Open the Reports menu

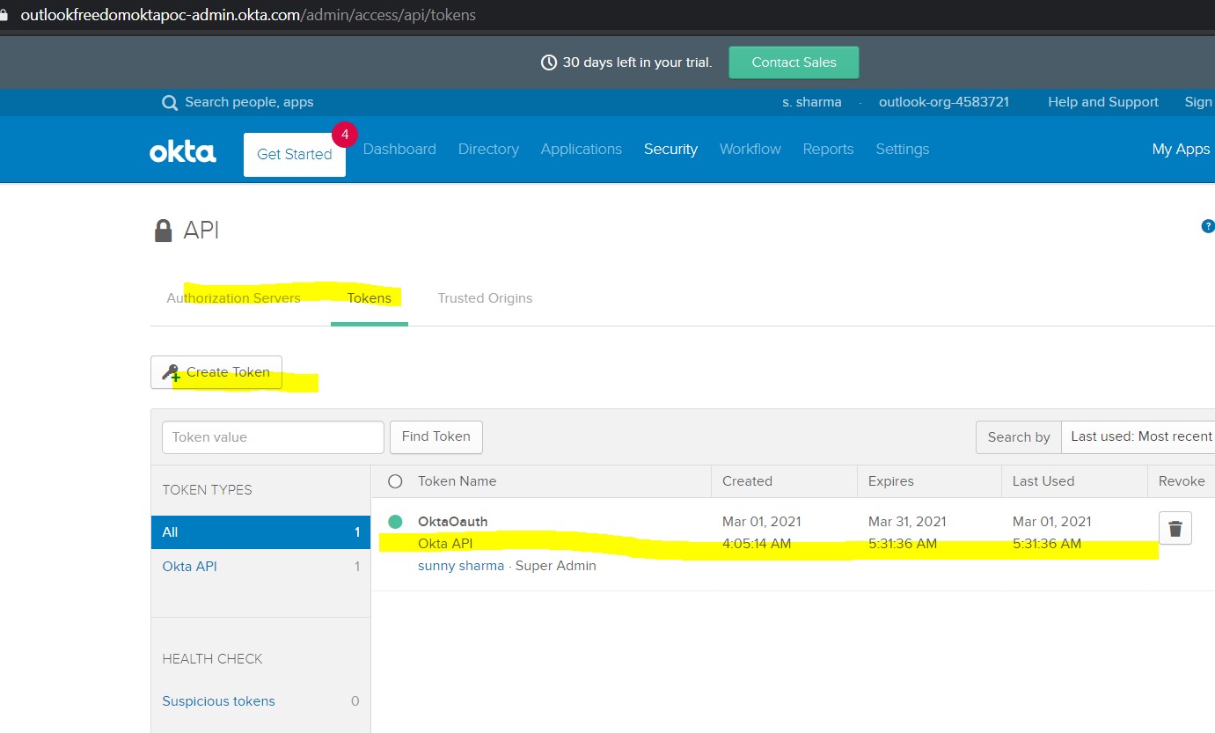click(828, 149)
